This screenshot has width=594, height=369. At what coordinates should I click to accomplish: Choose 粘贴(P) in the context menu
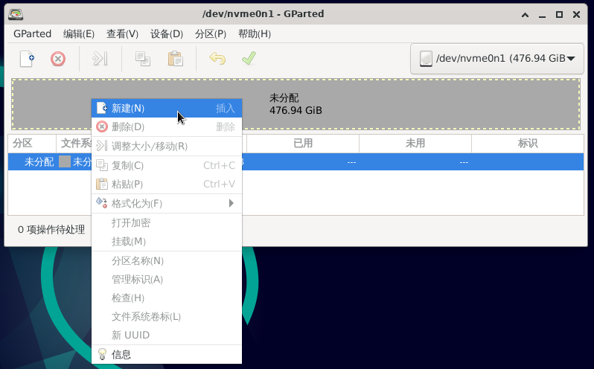pyautogui.click(x=167, y=184)
